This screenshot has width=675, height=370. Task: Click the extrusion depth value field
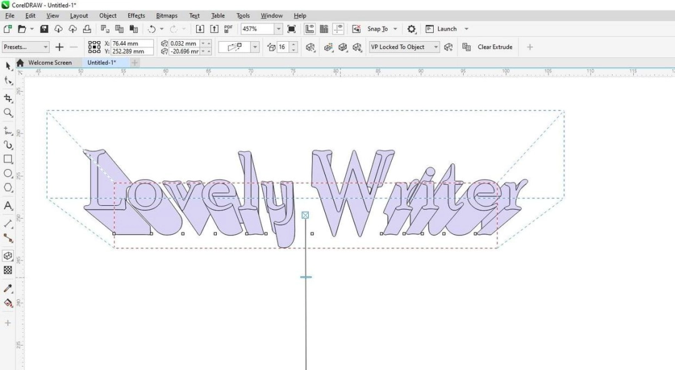click(x=282, y=47)
